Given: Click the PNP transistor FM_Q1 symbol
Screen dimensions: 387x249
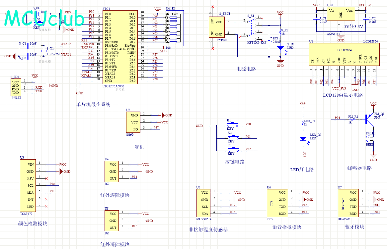Looking at the screenshot, I should pos(368,118).
